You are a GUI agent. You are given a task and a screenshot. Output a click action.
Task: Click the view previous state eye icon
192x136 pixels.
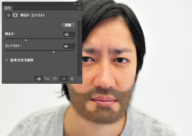coord(47,79)
